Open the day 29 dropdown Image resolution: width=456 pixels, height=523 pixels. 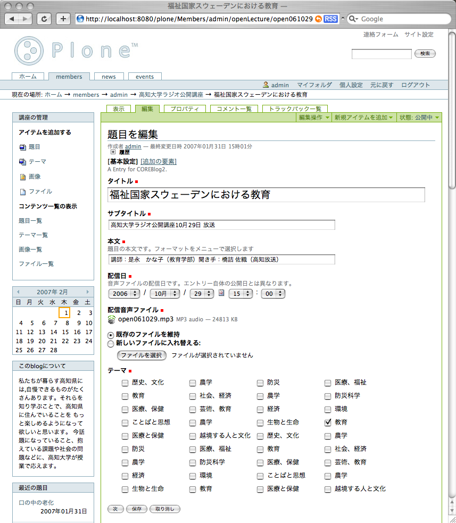click(x=202, y=294)
